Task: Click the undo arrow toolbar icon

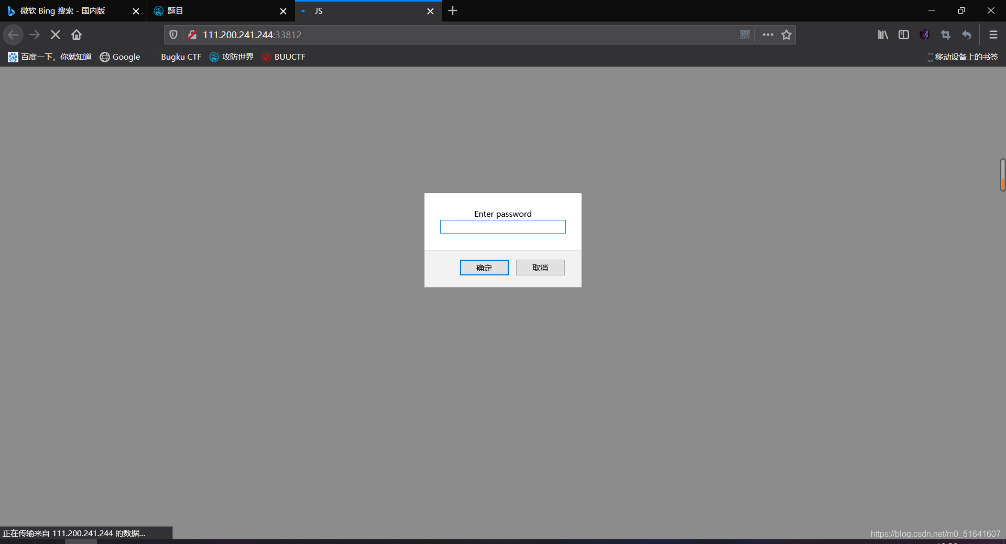Action: (x=967, y=35)
